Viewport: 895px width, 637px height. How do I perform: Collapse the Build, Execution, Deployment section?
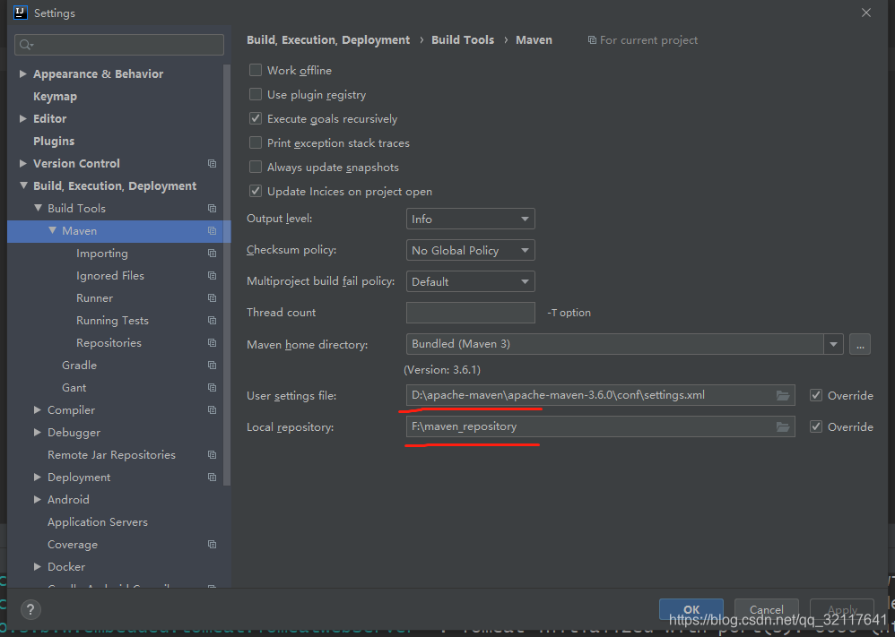point(22,185)
